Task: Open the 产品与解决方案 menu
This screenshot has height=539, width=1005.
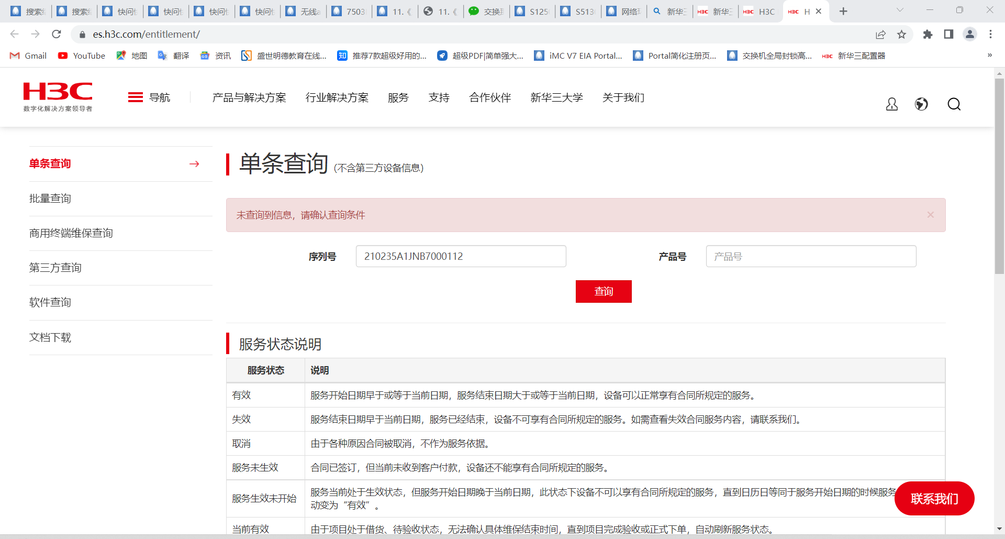Action: pyautogui.click(x=249, y=97)
